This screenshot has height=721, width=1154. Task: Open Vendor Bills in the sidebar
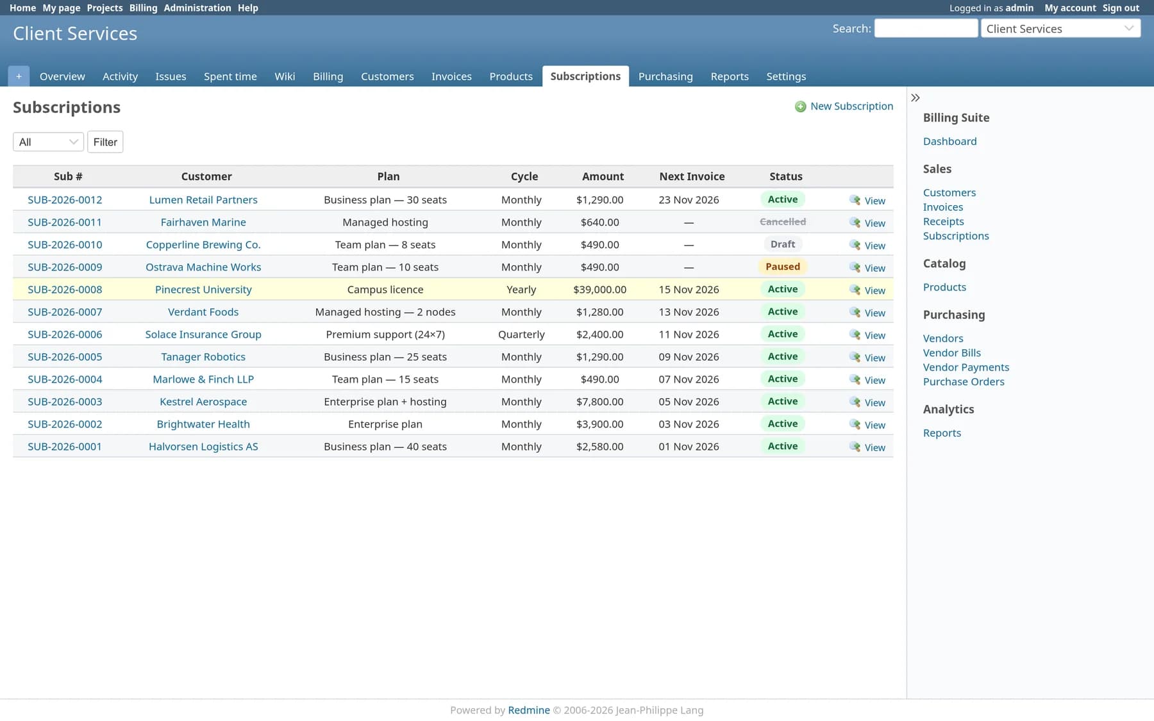(951, 353)
